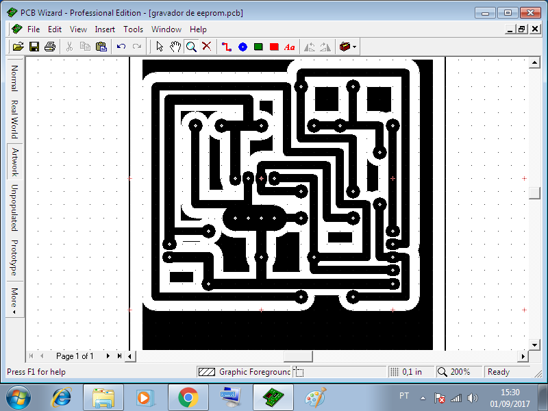The image size is (548, 411).
Task: Copy selection with the copy icon
Action: click(x=85, y=47)
